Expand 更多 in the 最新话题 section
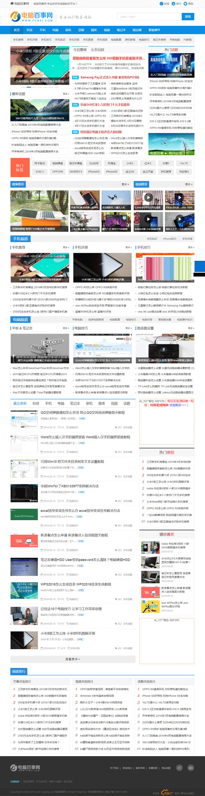The image size is (205, 796). [66, 94]
